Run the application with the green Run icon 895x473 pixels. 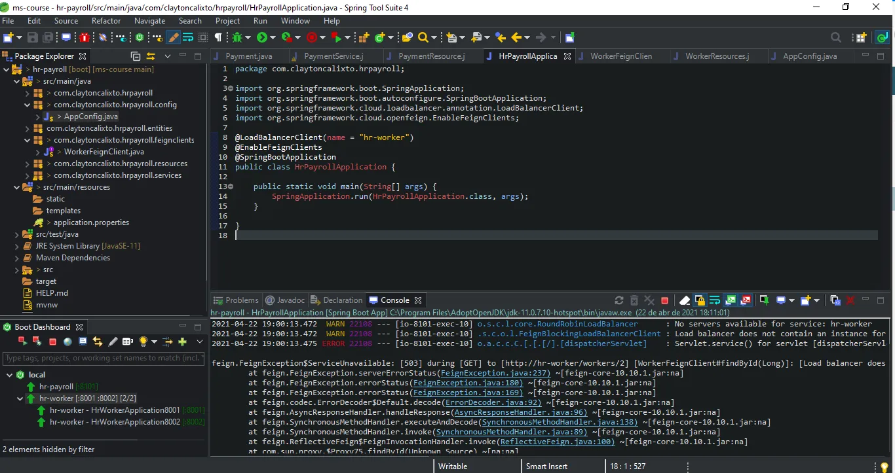pos(262,37)
